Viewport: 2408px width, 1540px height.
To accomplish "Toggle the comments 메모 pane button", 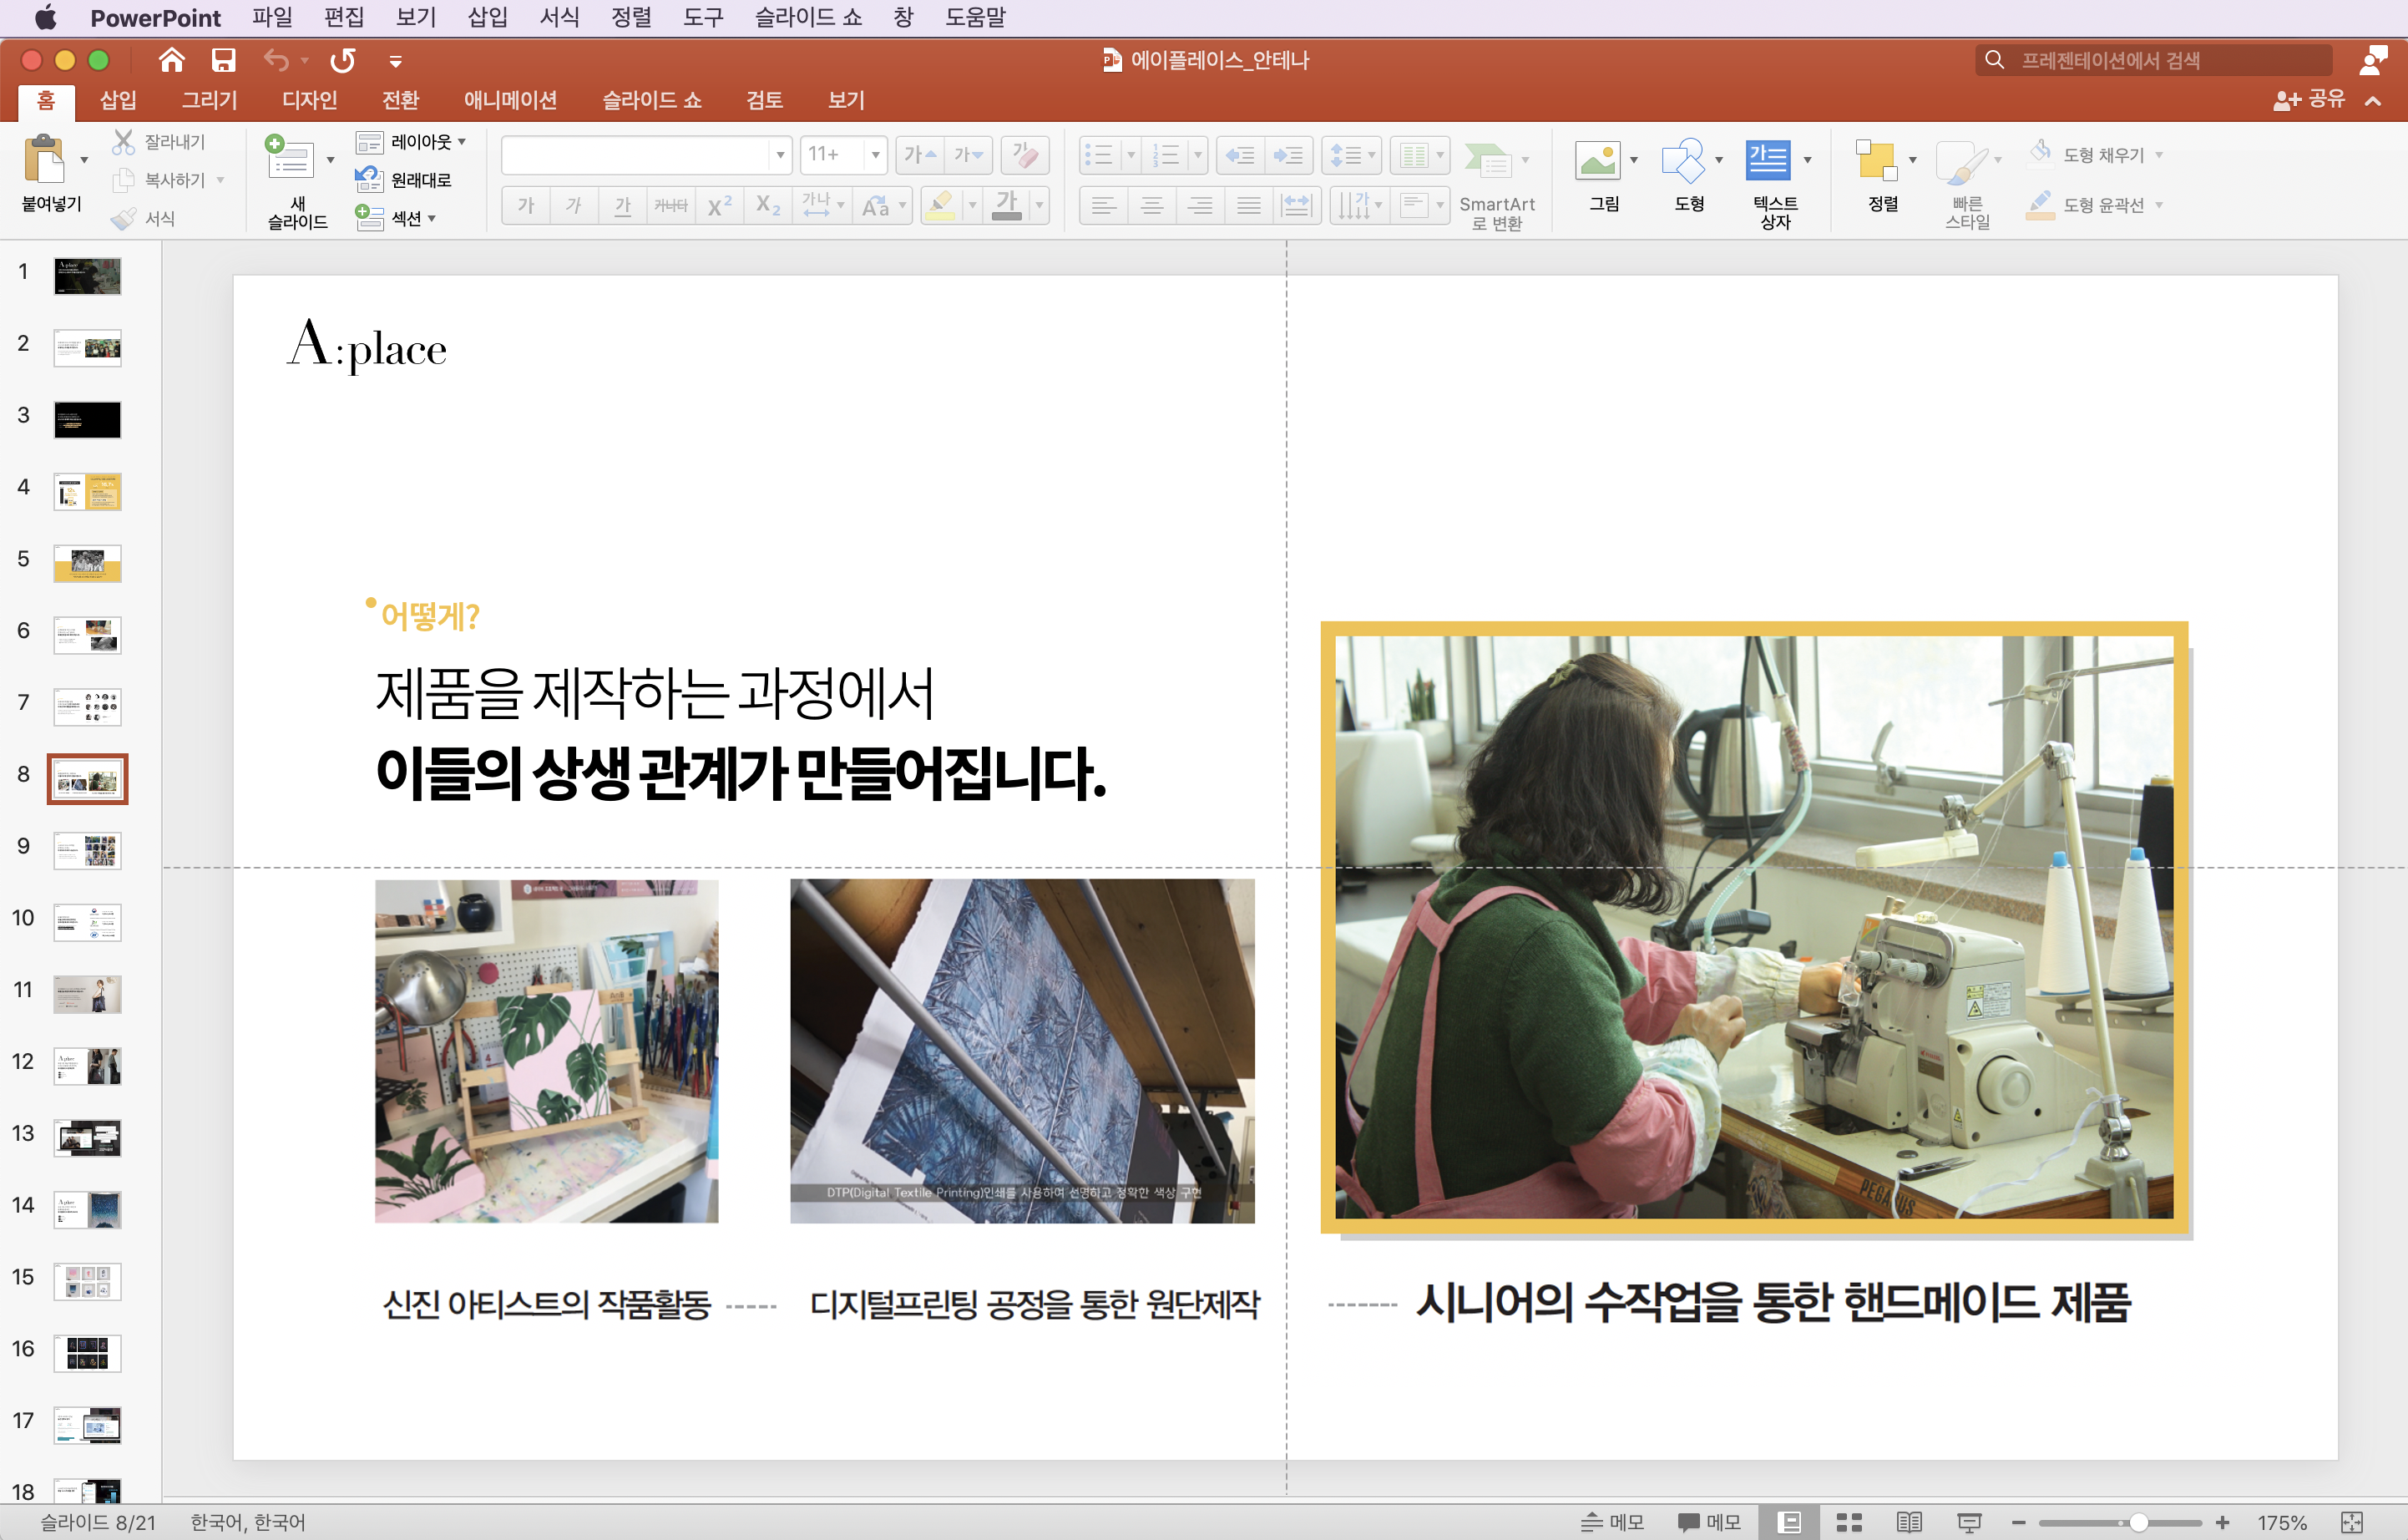I will click(x=1709, y=1522).
